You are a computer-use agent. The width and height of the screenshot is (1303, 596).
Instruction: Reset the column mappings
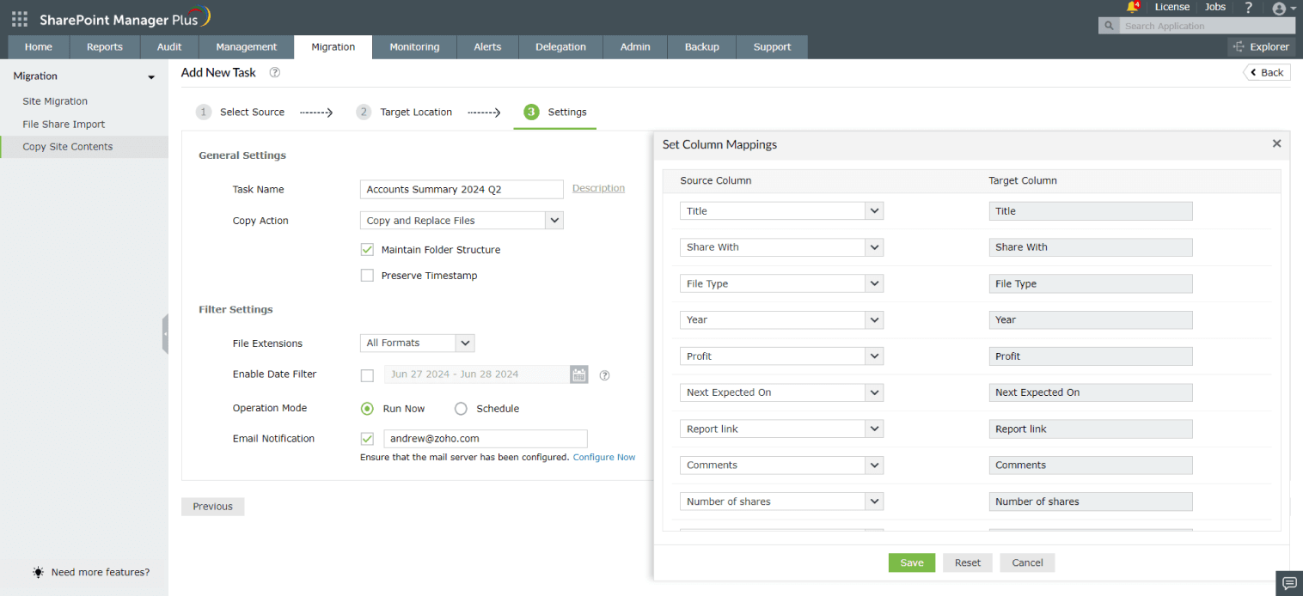tap(968, 563)
